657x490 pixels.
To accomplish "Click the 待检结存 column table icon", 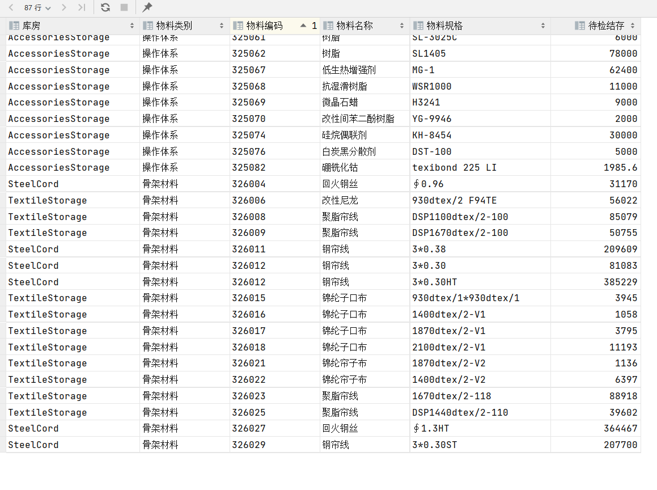I will click(580, 26).
